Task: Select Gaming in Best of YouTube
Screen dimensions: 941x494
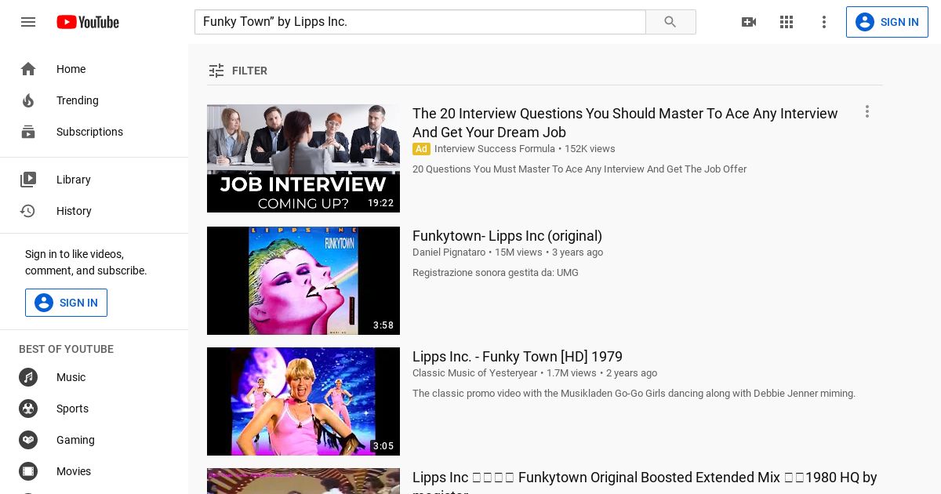Action: (x=75, y=440)
